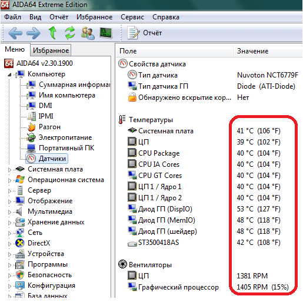This screenshot has width=303, height=306.
Task: Go forward with the blue right arrow
Action: [x=34, y=33]
